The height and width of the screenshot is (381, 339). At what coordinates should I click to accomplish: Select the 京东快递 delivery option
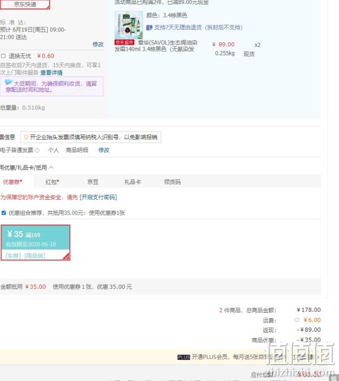point(25,4)
